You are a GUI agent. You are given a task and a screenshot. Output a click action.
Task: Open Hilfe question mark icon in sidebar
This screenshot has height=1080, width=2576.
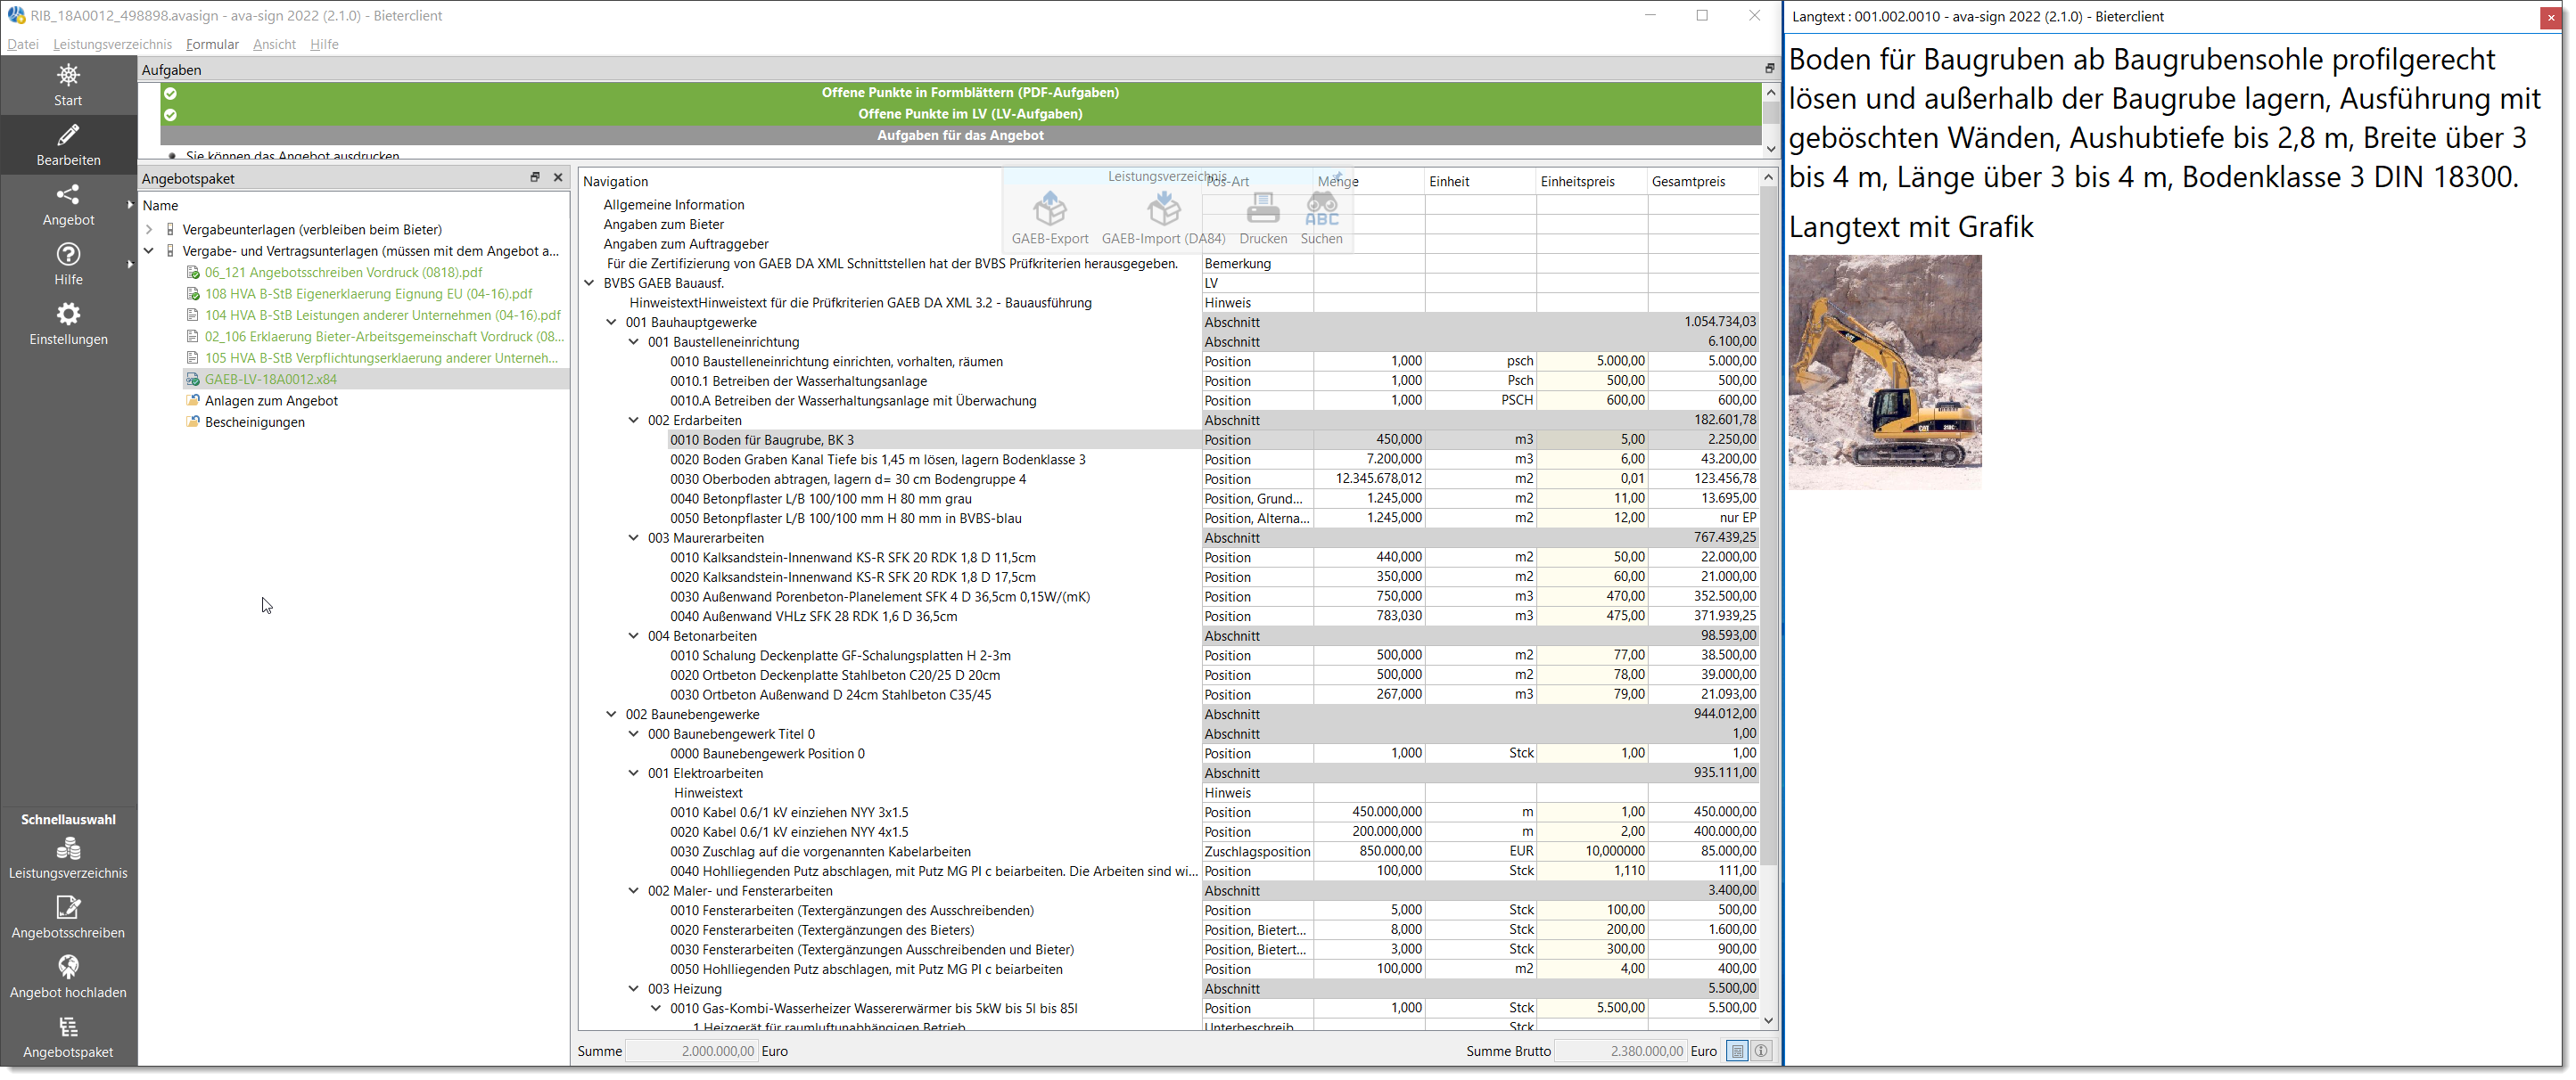pyautogui.click(x=68, y=254)
